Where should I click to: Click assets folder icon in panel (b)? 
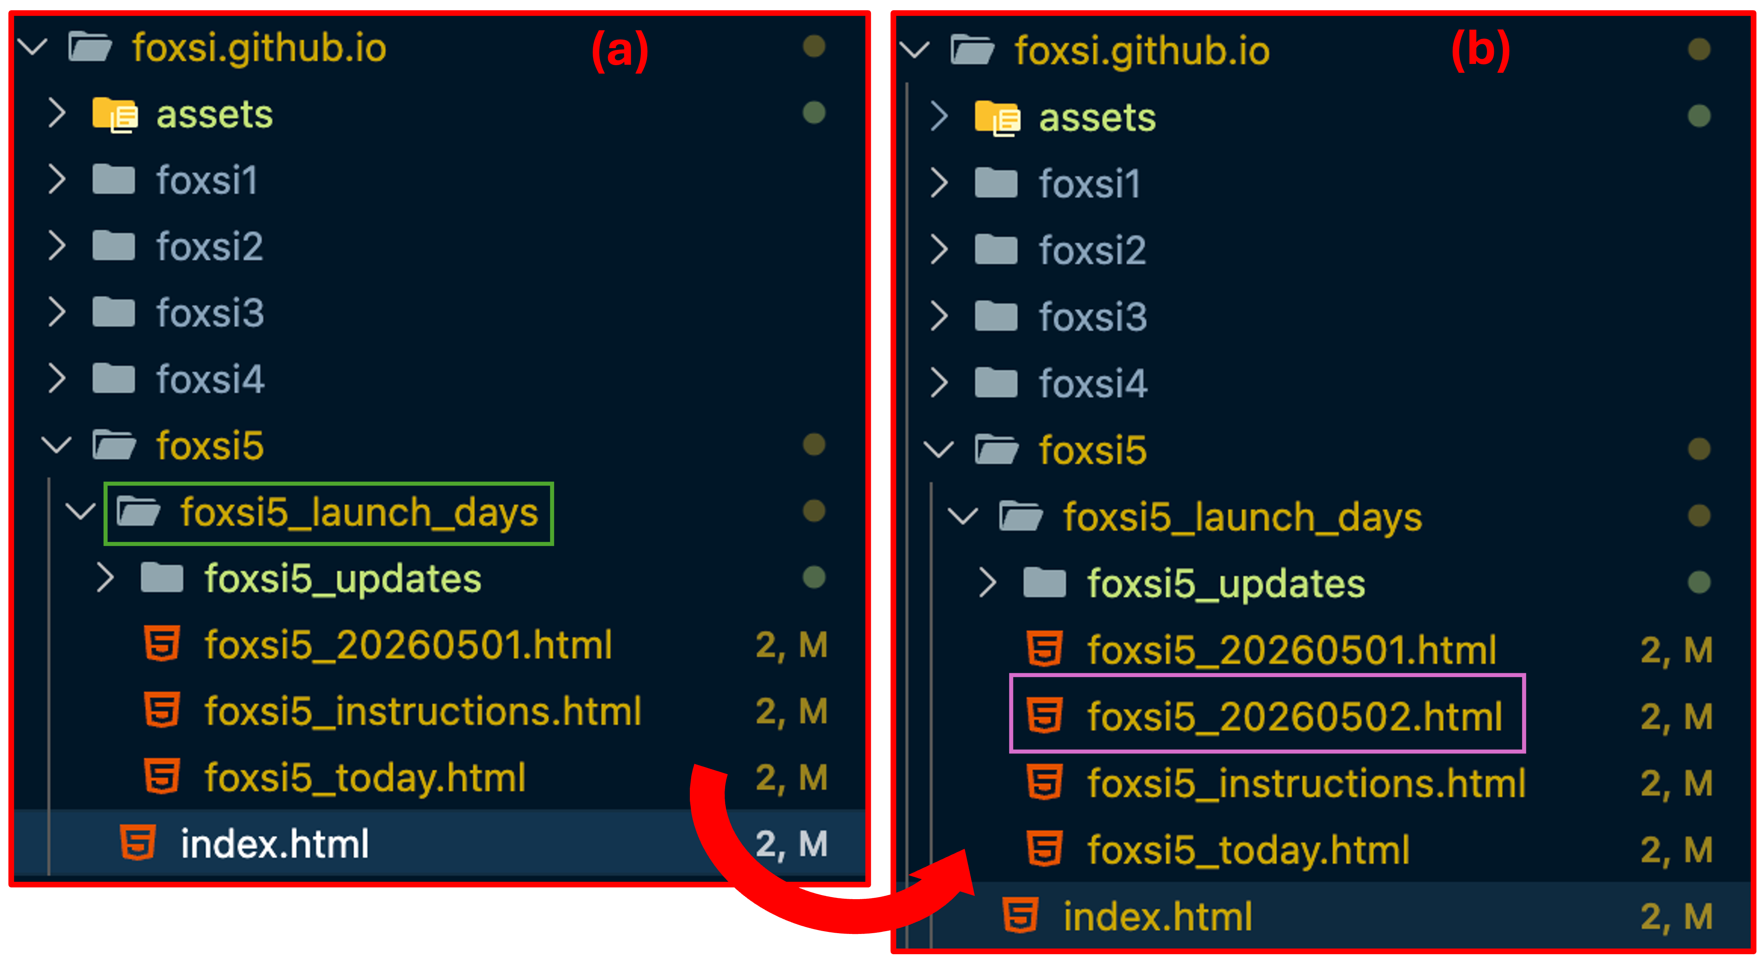(x=996, y=118)
